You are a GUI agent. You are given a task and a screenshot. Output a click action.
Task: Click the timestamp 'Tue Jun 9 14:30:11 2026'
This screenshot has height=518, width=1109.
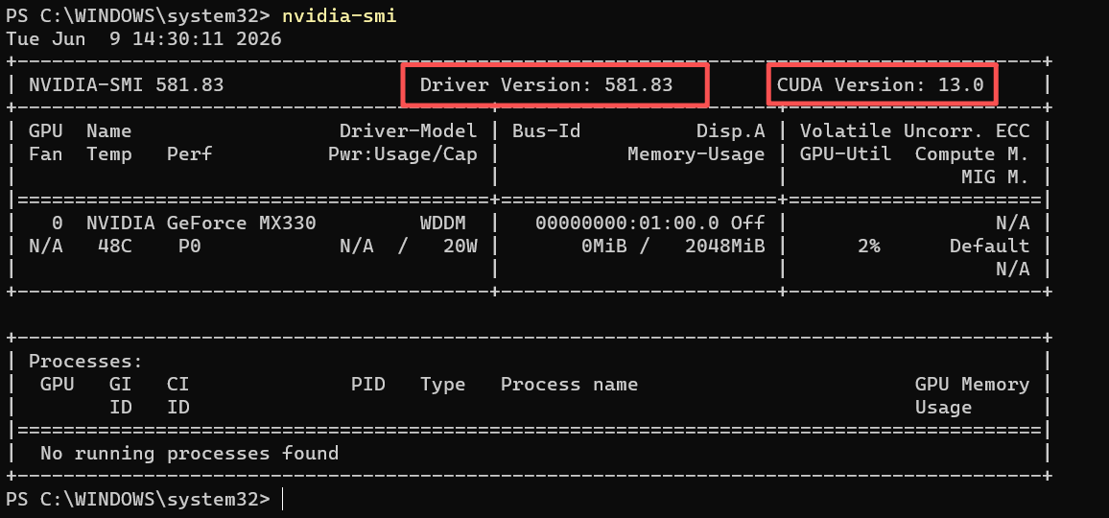point(144,39)
